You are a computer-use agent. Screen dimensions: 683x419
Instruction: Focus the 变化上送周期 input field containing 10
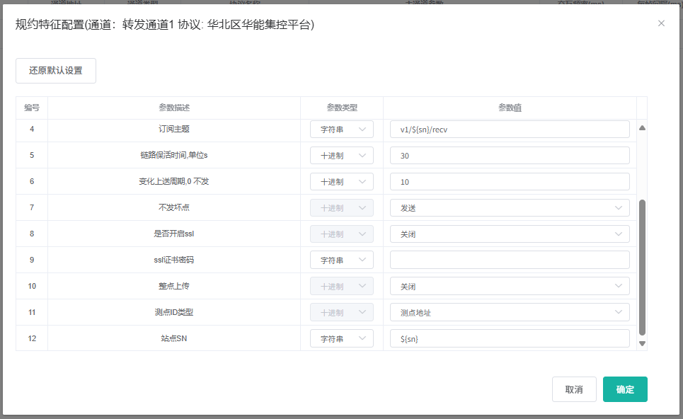pos(510,182)
